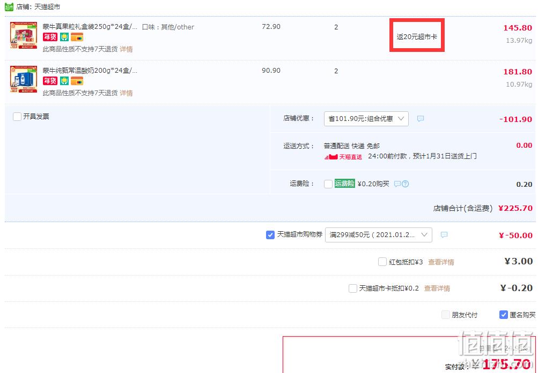Check the 红包抵扣¥3 checkbox
Image resolution: width=538 pixels, height=373 pixels.
(382, 262)
